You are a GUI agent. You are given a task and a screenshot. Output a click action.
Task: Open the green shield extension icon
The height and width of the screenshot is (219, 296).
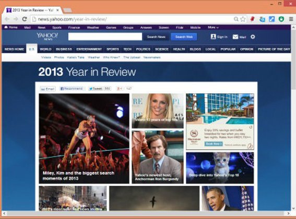[x=281, y=19]
